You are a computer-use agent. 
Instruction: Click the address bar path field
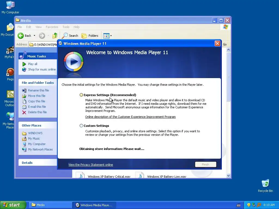43,44
